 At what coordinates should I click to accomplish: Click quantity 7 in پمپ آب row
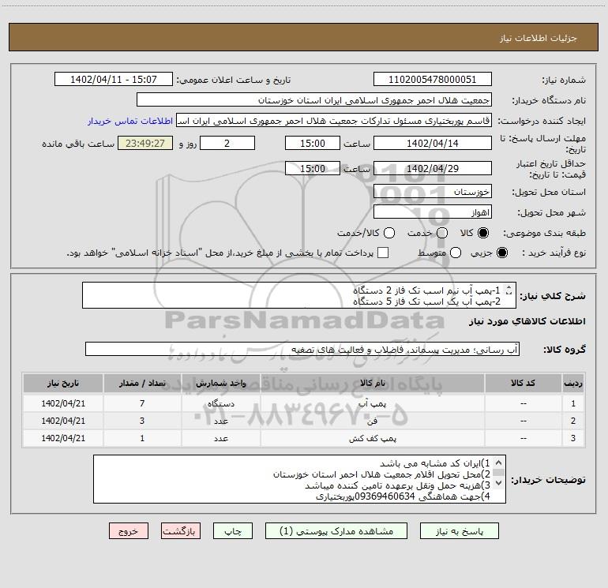tap(142, 403)
